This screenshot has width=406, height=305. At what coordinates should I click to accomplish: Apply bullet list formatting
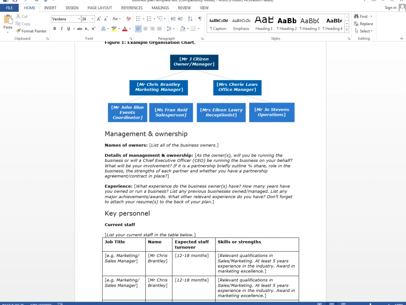(138, 19)
